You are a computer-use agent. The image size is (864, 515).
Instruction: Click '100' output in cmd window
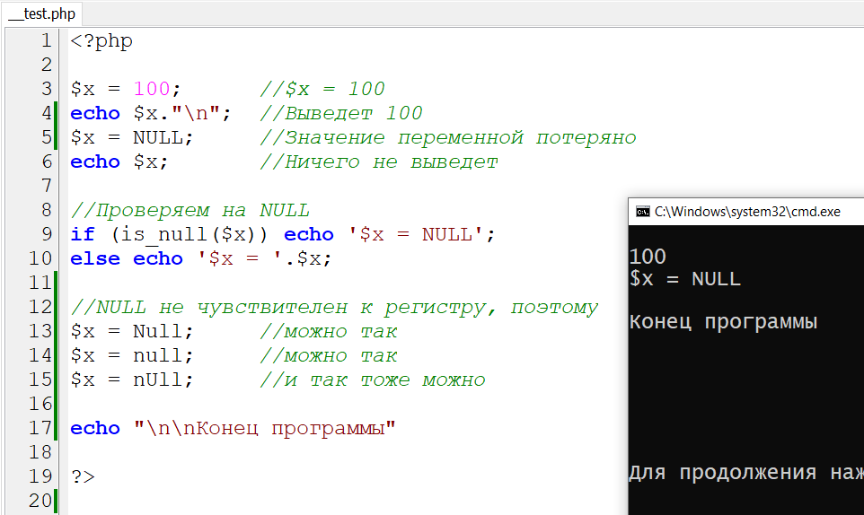pos(648,257)
